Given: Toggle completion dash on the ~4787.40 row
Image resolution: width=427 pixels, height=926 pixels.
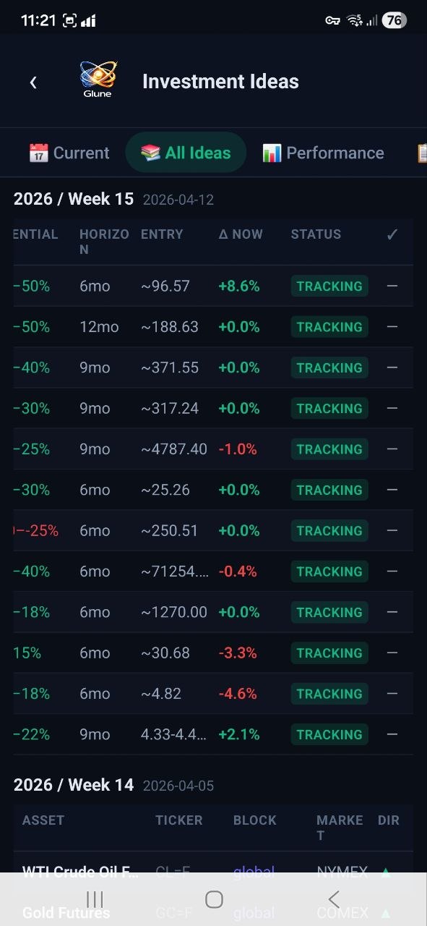Looking at the screenshot, I should pyautogui.click(x=392, y=449).
